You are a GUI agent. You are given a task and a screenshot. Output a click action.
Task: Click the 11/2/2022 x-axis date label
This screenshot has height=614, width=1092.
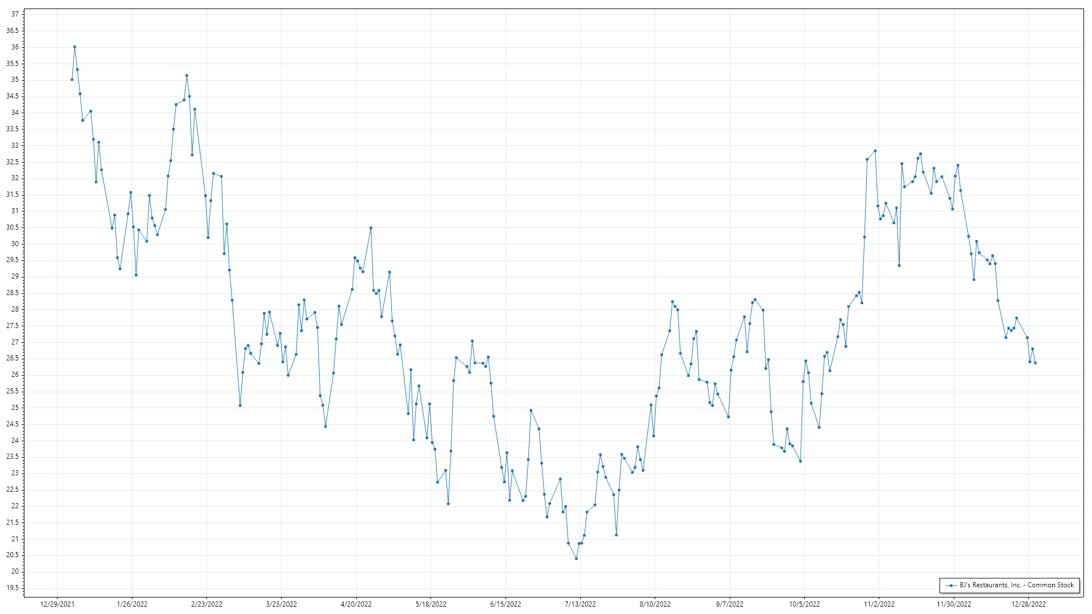pos(879,604)
